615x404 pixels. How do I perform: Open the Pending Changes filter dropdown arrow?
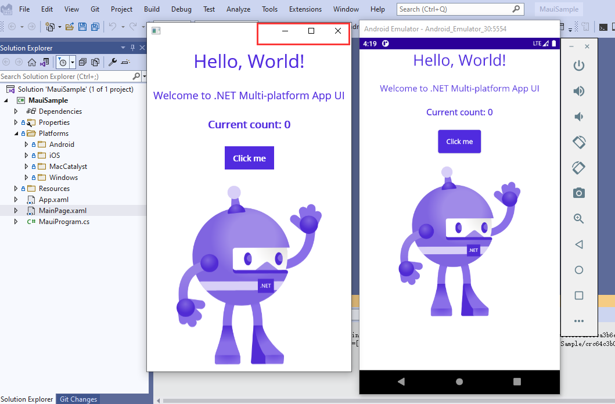[x=73, y=62]
